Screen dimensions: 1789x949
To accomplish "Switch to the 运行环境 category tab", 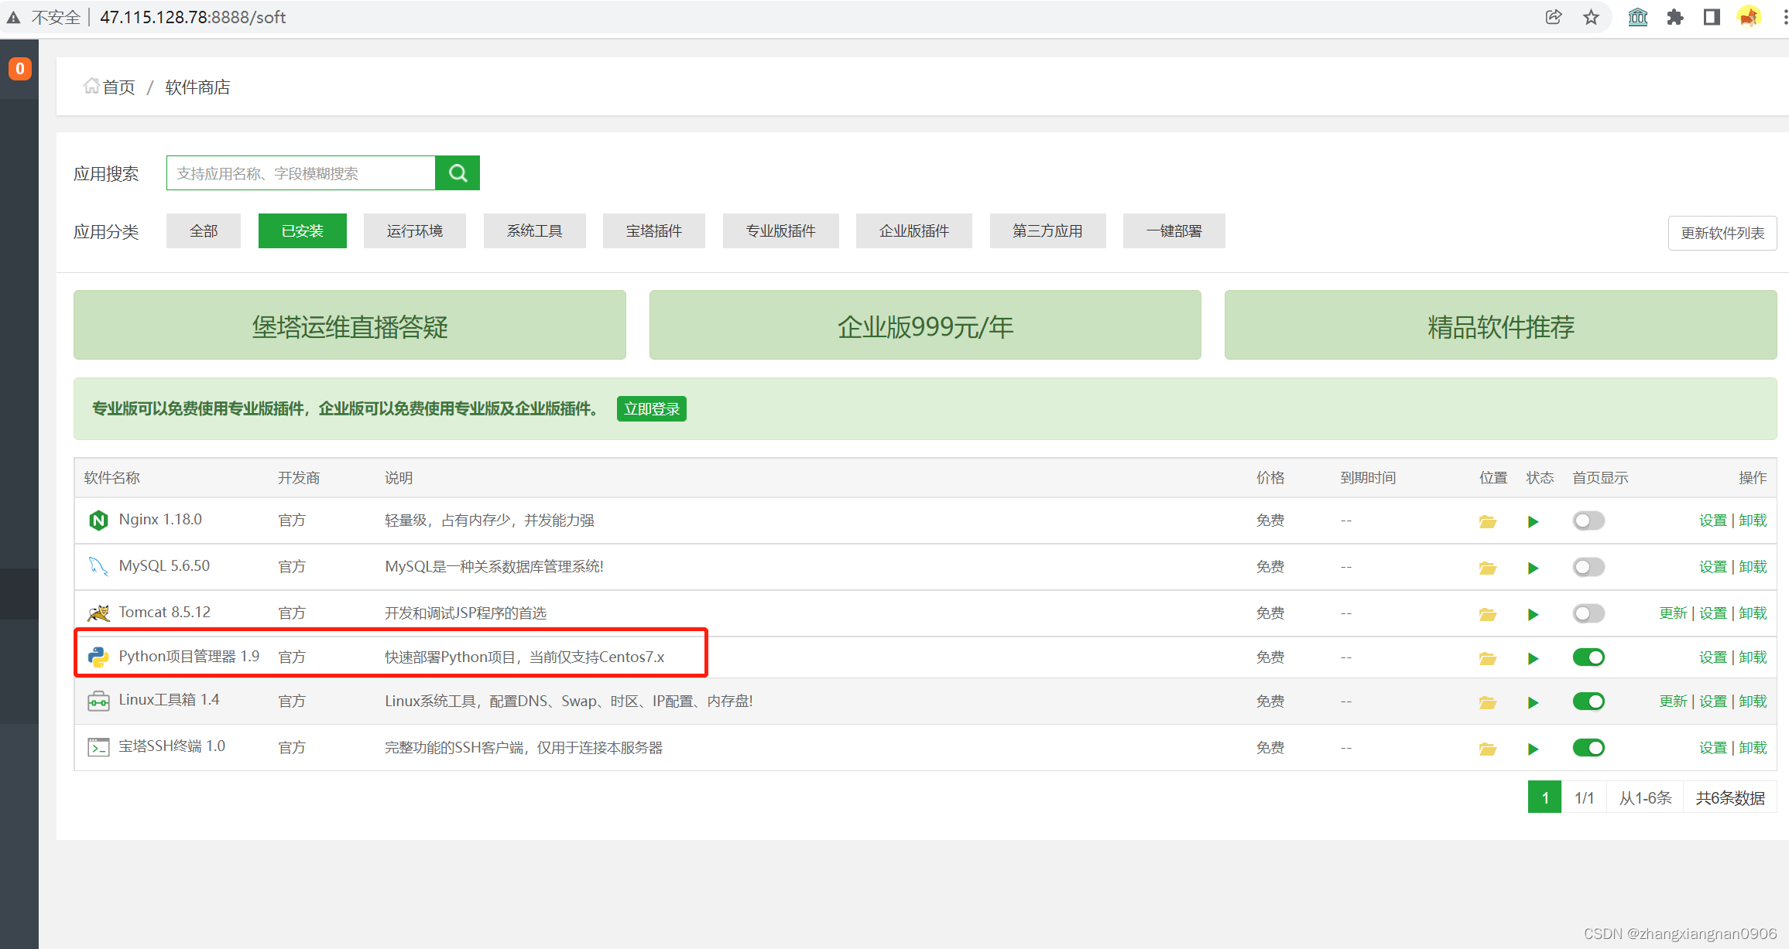I will 414,231.
